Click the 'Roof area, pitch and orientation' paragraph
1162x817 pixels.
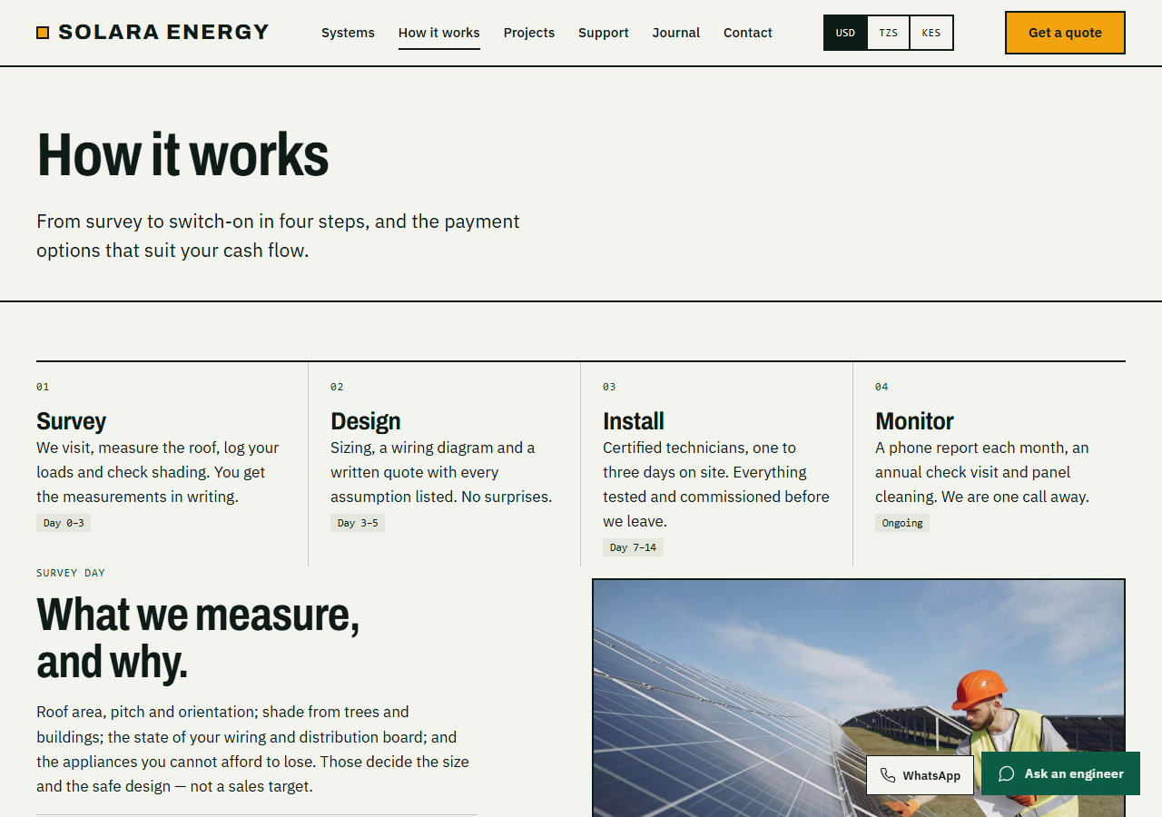point(253,749)
